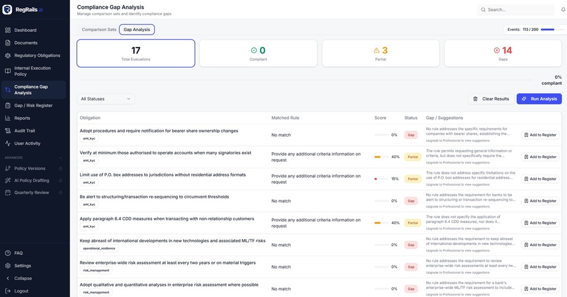567x297 pixels.
Task: Click the Search input field
Action: 516,10
